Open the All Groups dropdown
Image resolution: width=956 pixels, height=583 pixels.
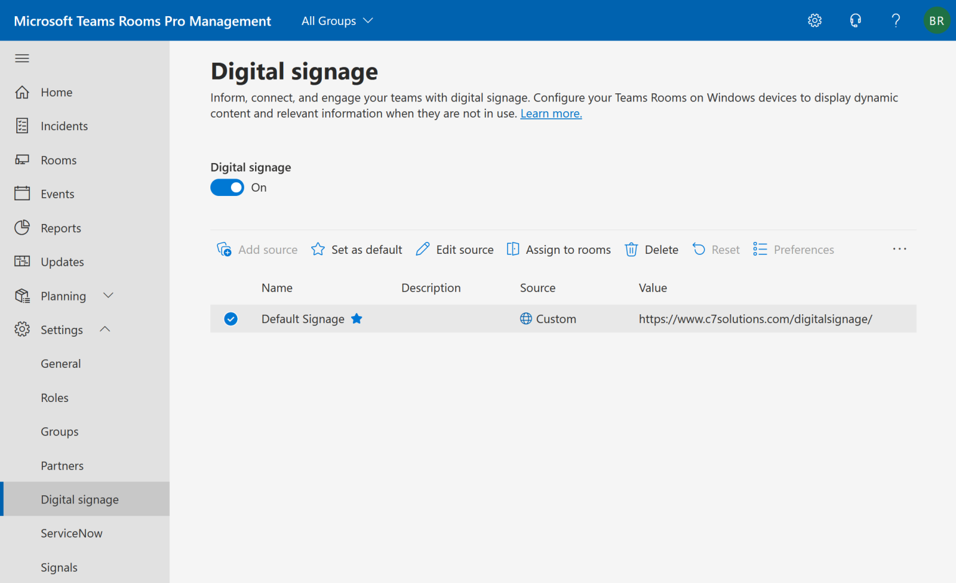pos(336,21)
